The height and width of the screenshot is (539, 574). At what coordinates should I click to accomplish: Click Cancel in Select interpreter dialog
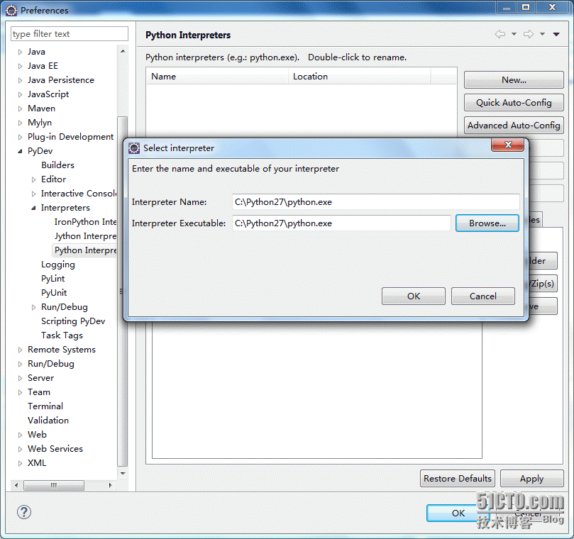[x=483, y=296]
